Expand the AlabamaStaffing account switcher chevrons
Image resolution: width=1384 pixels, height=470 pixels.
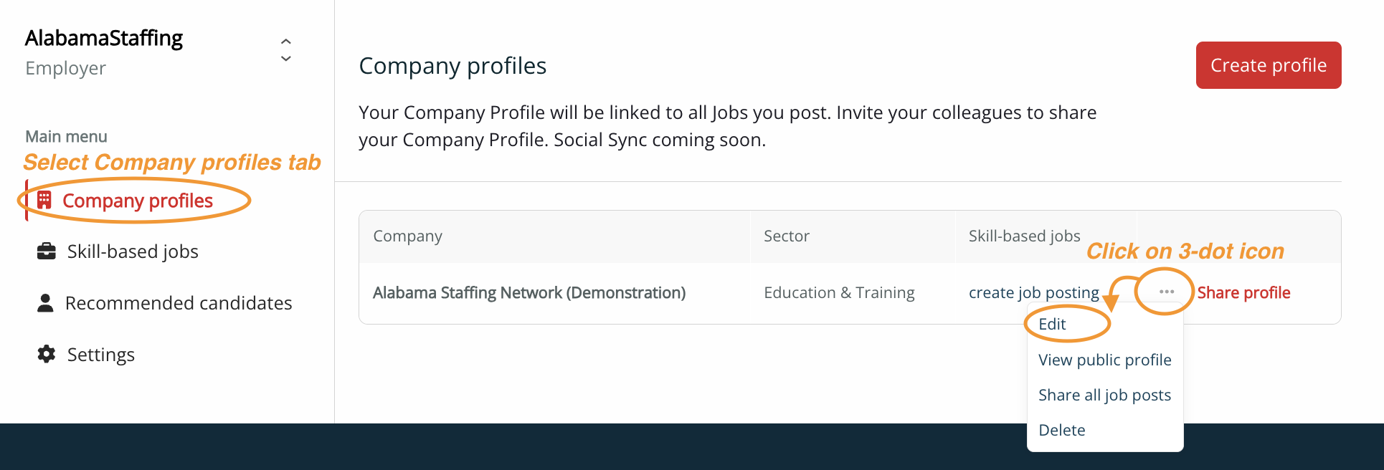point(286,50)
